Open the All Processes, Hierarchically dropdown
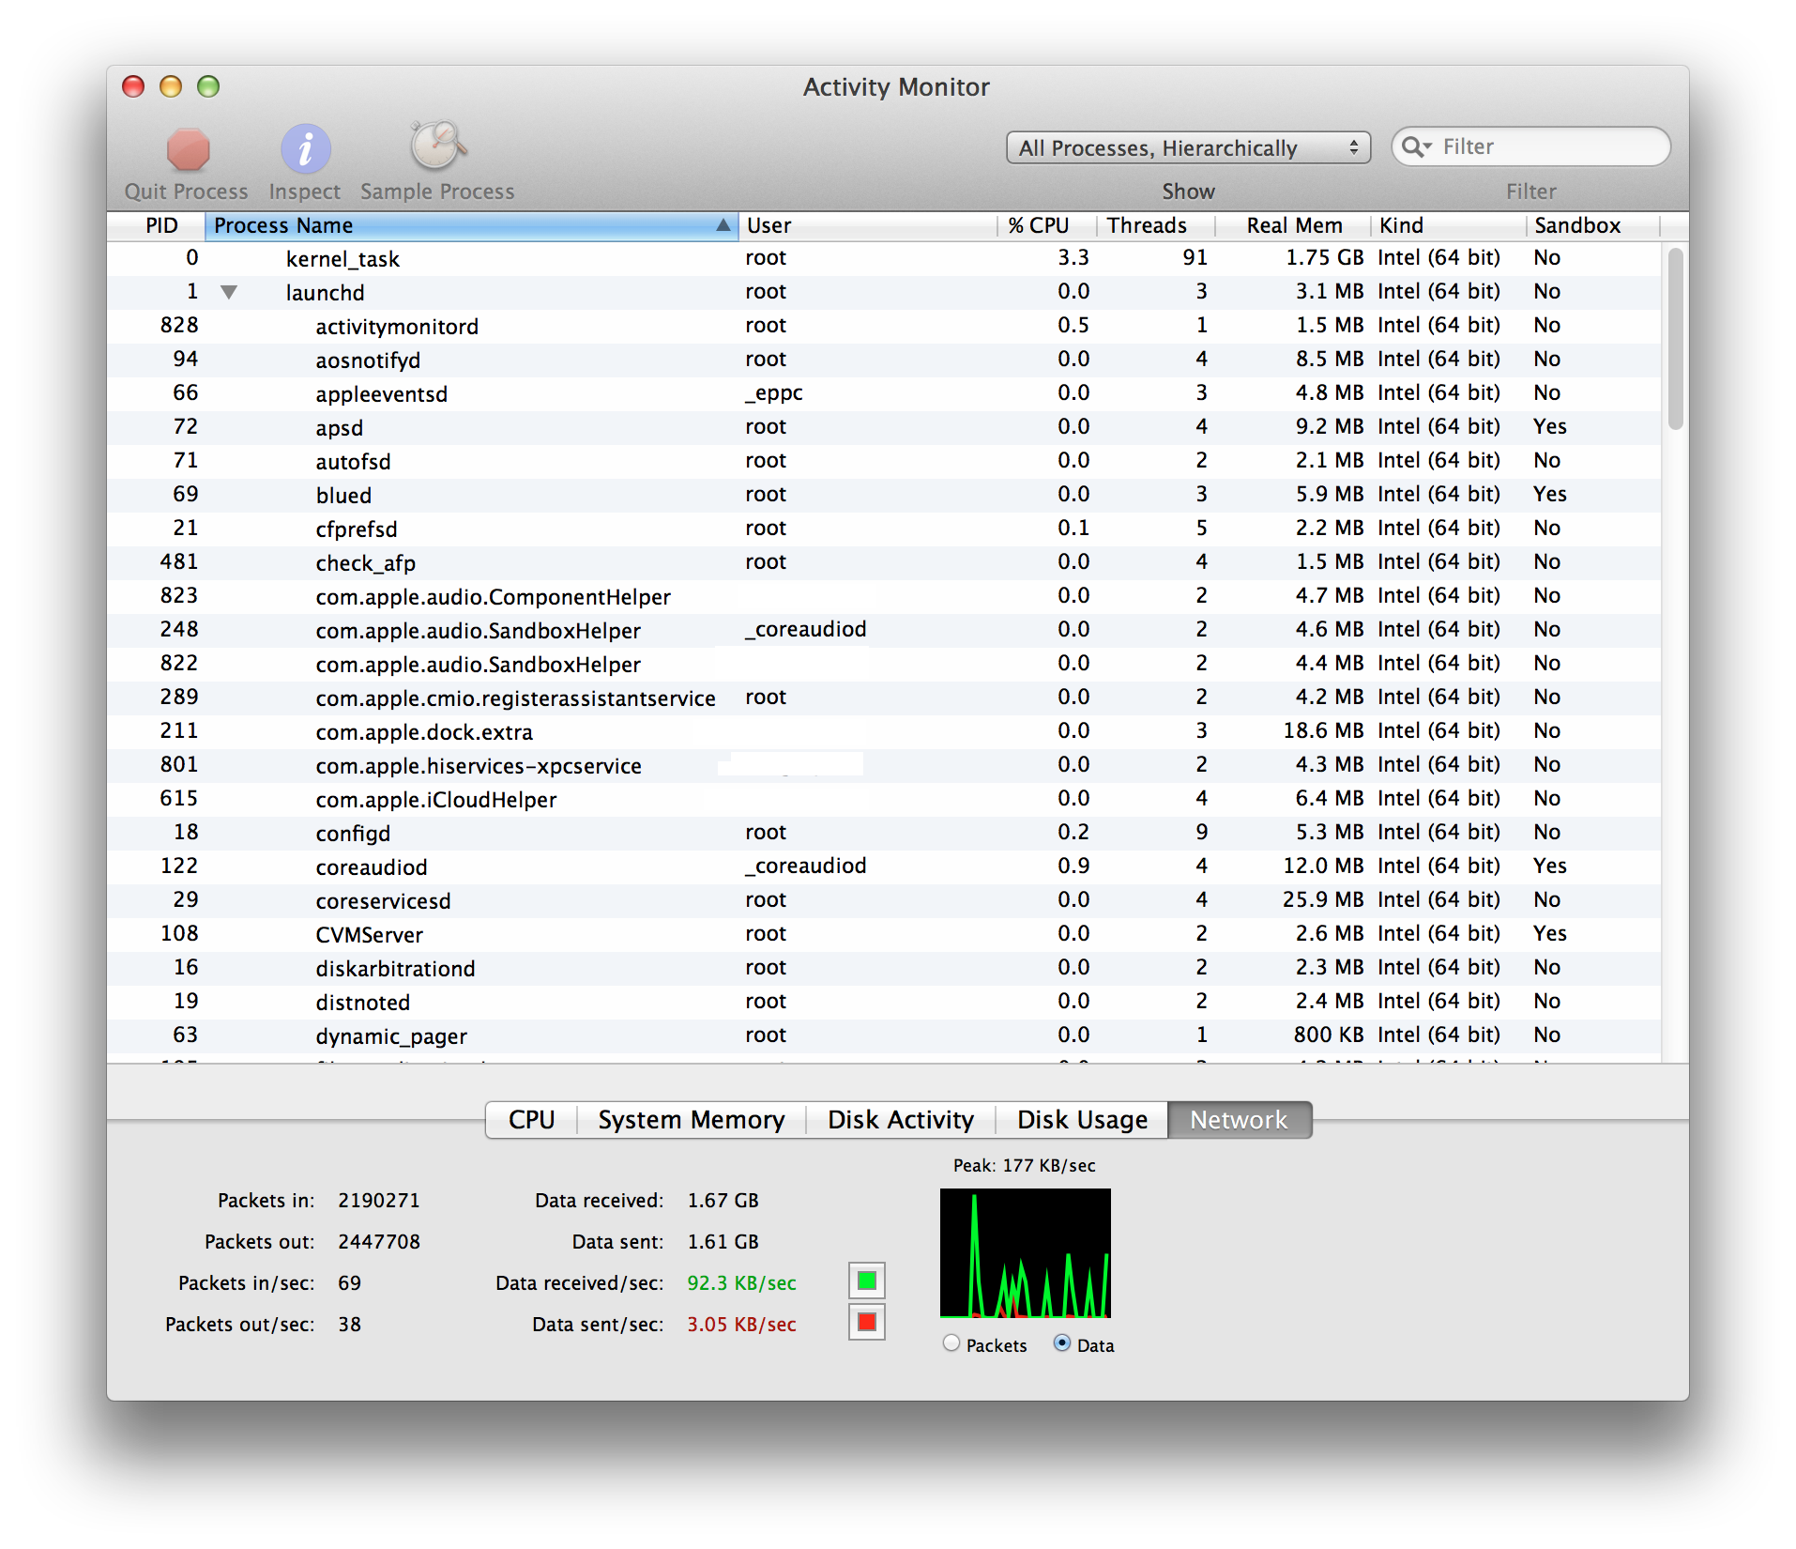1796x1549 pixels. tap(1188, 147)
